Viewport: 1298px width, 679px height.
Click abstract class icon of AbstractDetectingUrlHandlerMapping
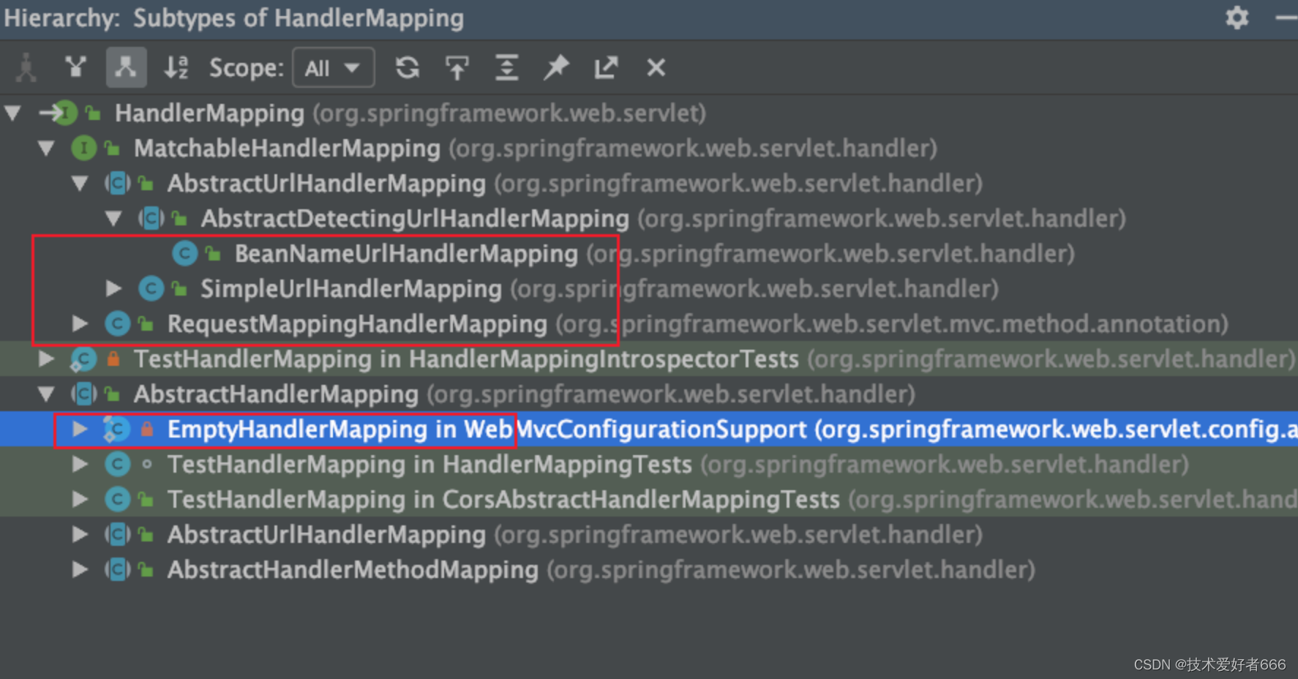pyautogui.click(x=151, y=219)
